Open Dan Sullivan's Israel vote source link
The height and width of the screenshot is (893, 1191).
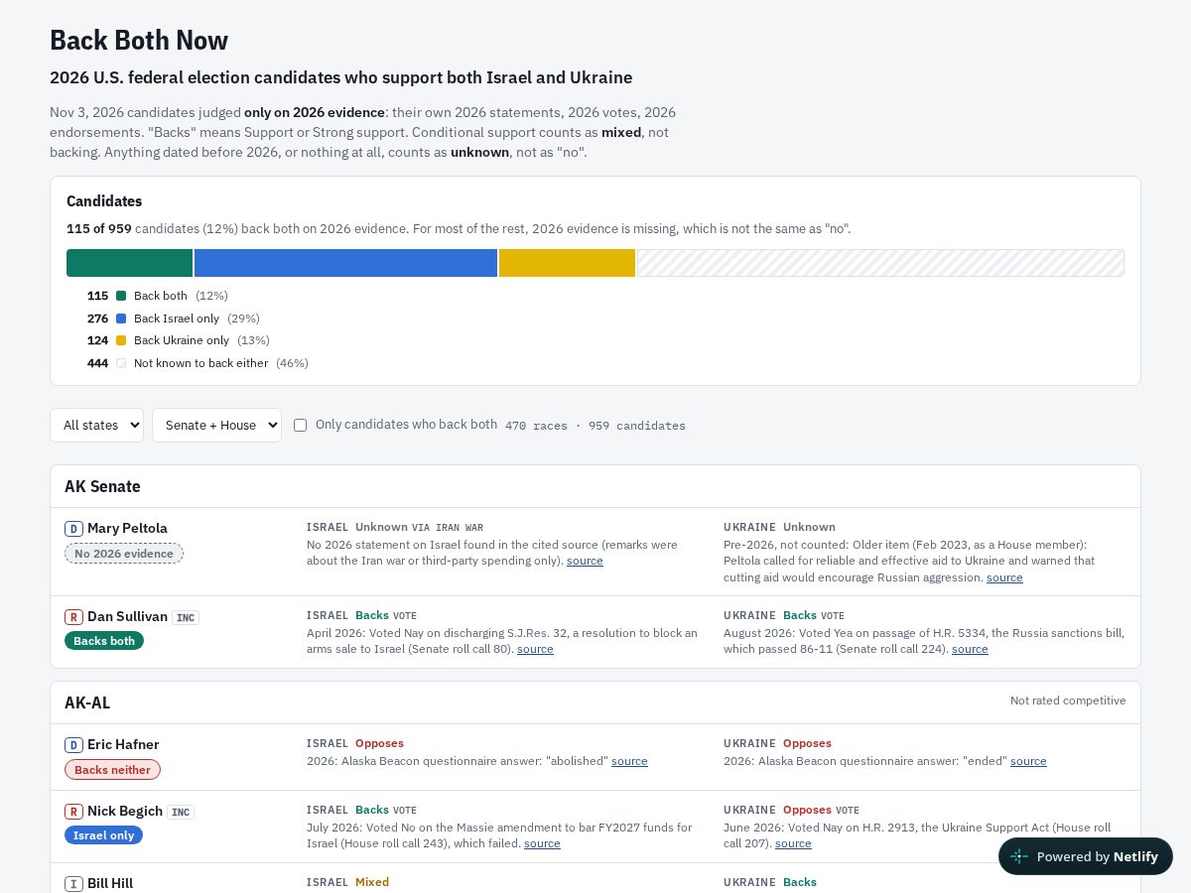point(535,649)
